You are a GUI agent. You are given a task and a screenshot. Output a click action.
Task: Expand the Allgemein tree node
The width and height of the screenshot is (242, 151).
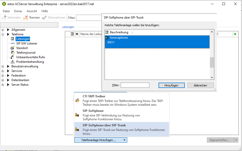(x=3, y=30)
